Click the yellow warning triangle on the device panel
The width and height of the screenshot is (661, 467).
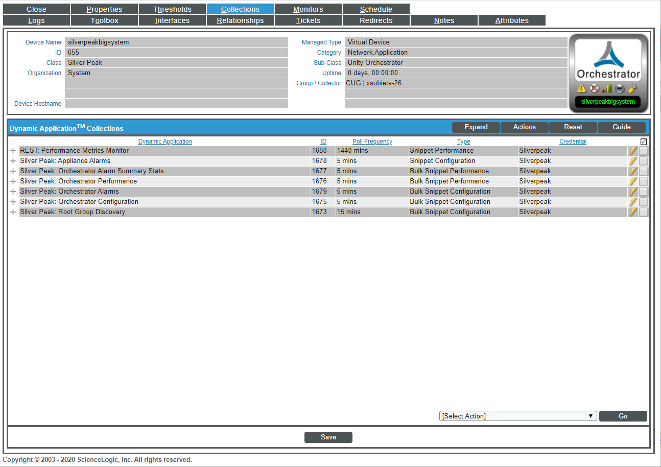tap(582, 88)
